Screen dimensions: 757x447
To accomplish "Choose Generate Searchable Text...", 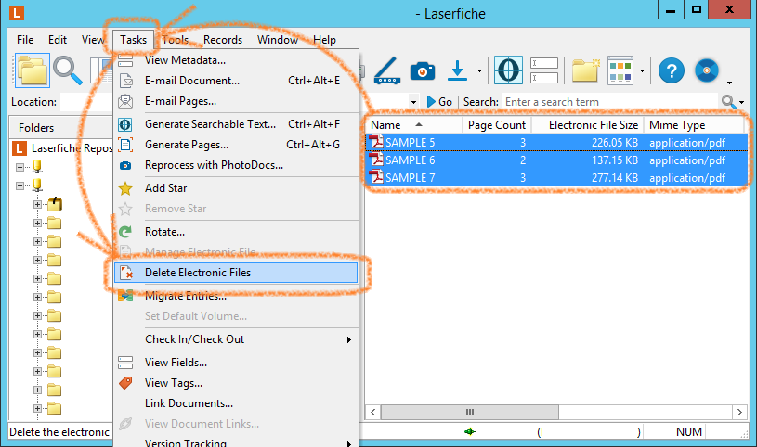I will tap(236, 124).
